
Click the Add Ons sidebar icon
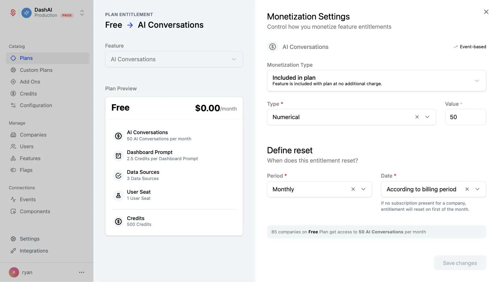click(x=13, y=82)
